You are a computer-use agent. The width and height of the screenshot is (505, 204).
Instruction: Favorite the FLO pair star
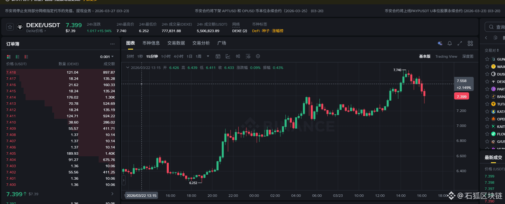point(487,134)
